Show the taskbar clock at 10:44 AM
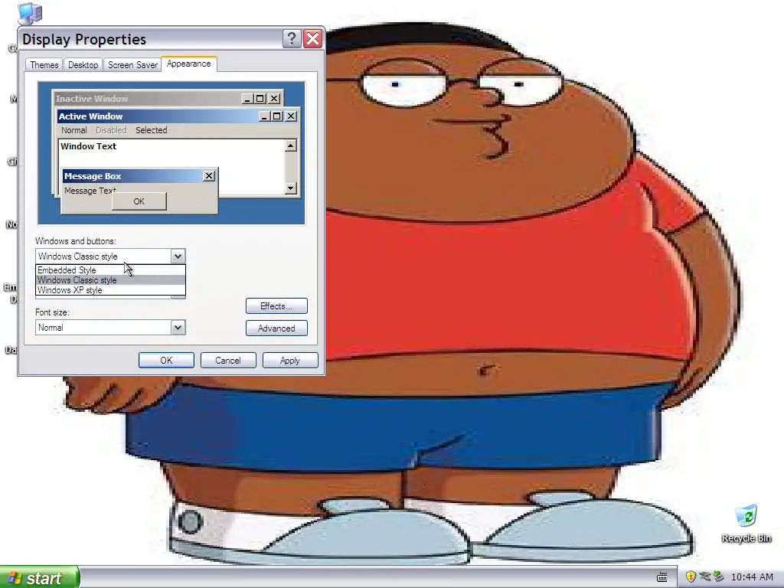This screenshot has width=784, height=588. (x=752, y=577)
